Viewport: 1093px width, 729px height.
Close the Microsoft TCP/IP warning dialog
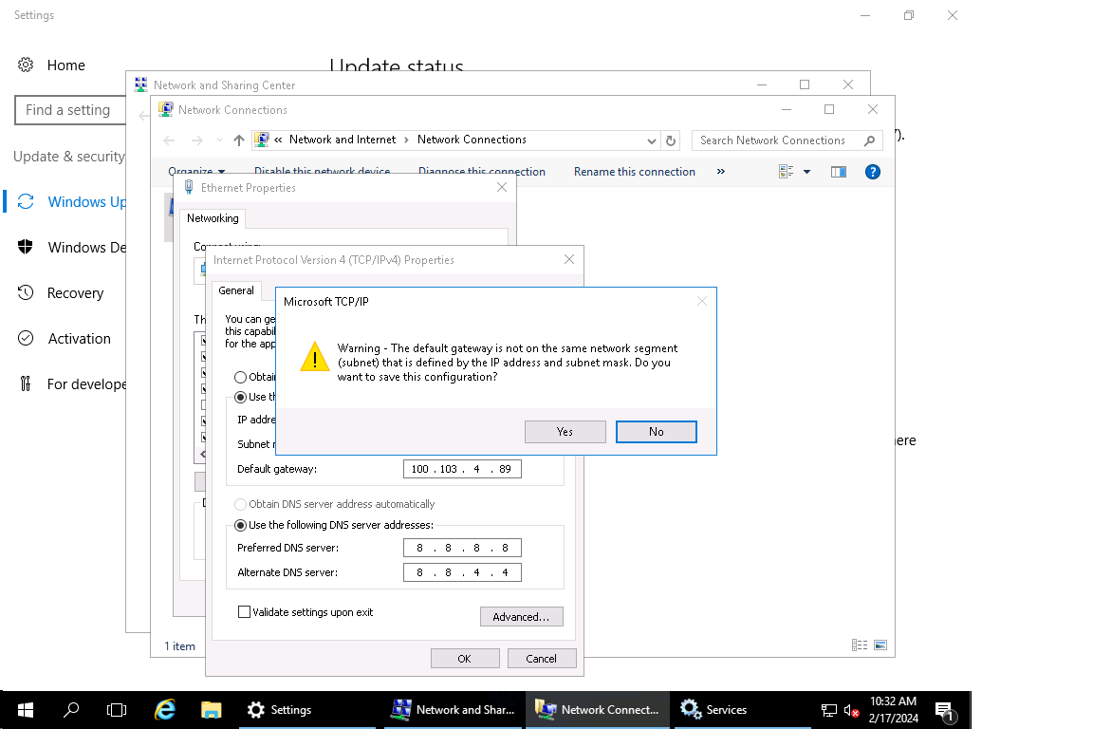(x=702, y=301)
